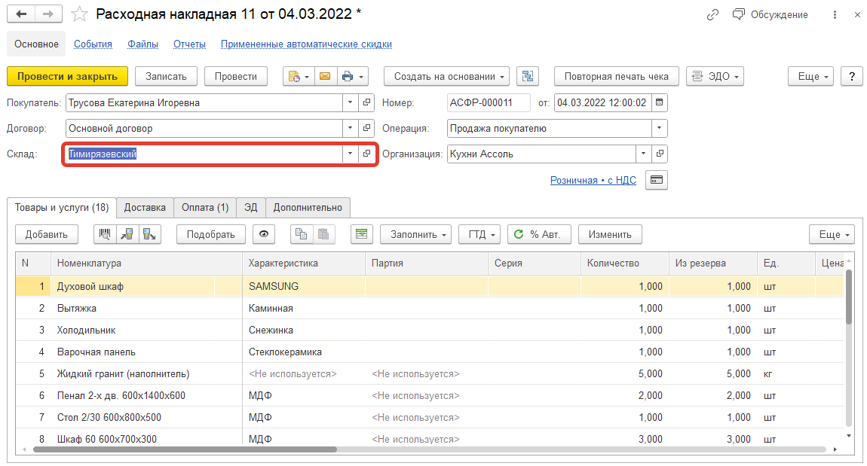Open Договор record with open-form icon
This screenshot has width=867, height=466.
pos(366,128)
